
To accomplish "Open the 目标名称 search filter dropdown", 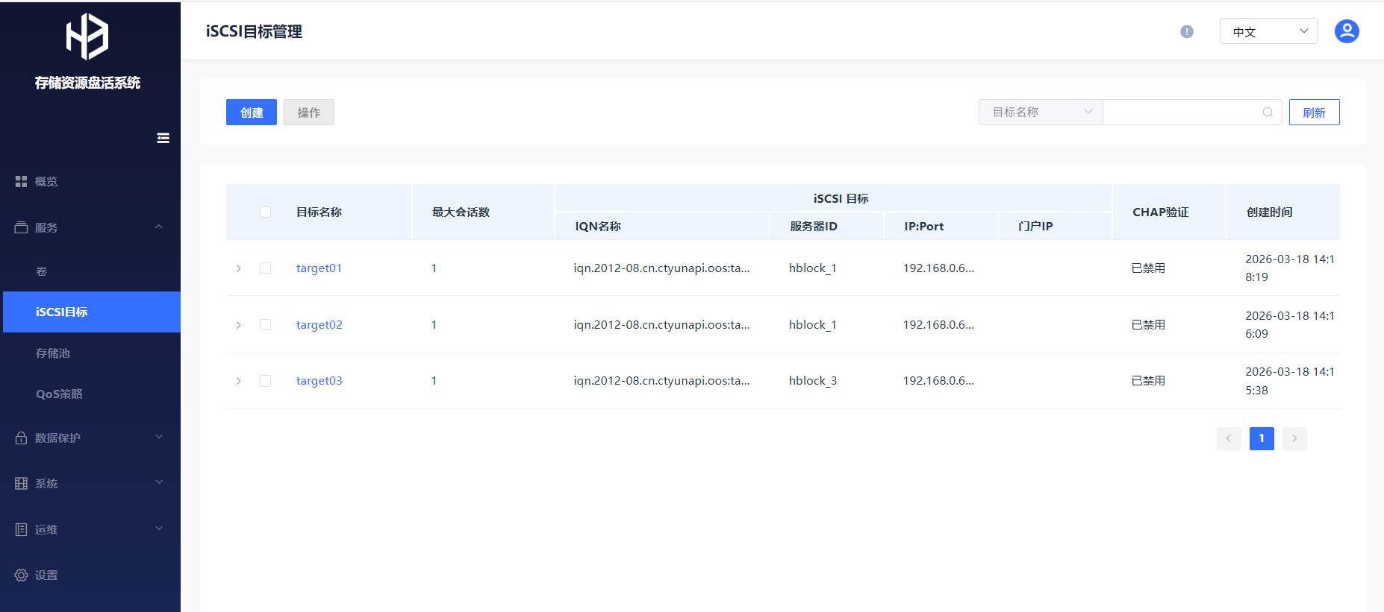I will pyautogui.click(x=1040, y=113).
